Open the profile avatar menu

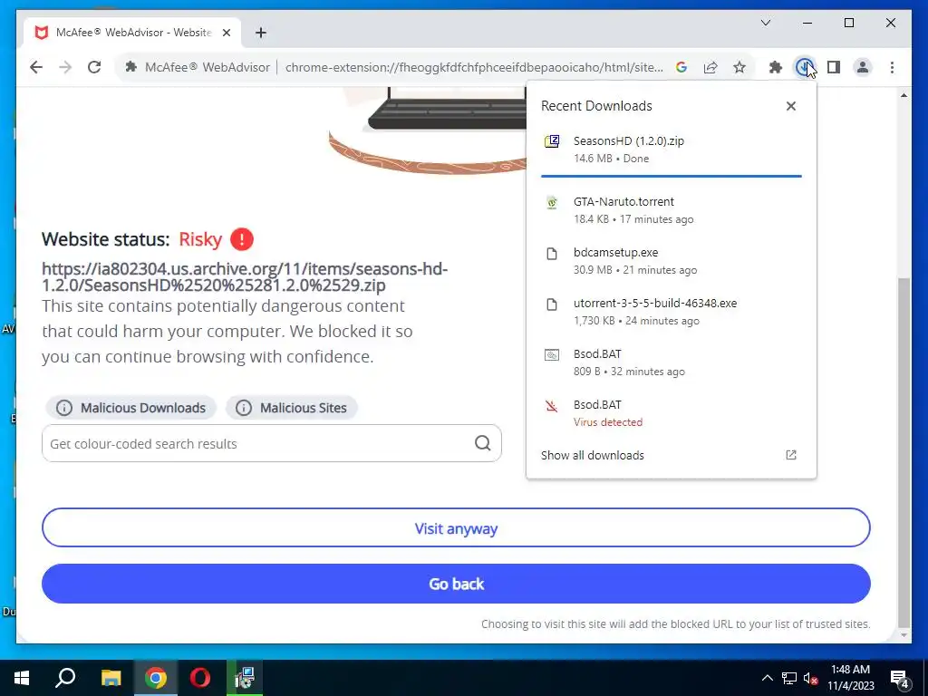coord(863,67)
